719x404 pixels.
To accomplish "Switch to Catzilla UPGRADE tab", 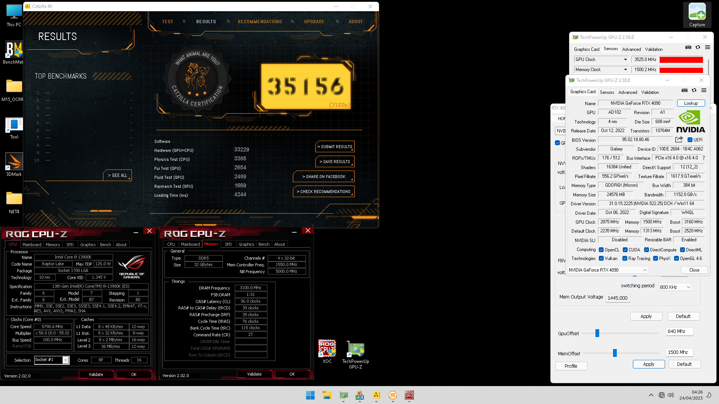I will point(314,22).
